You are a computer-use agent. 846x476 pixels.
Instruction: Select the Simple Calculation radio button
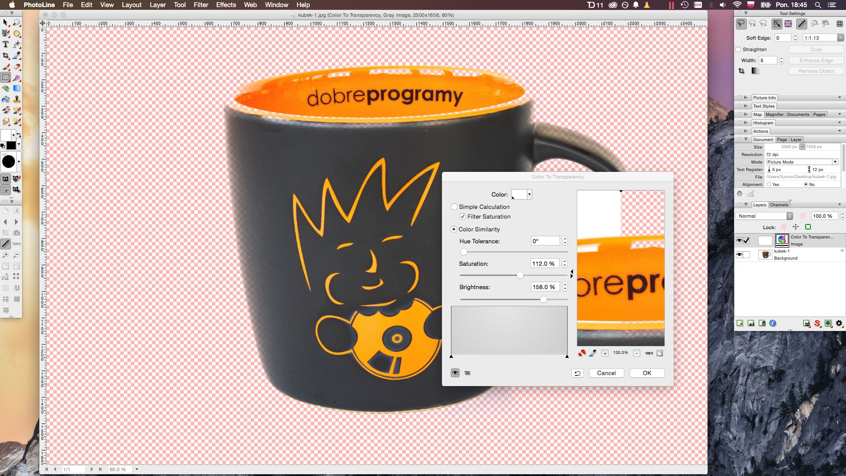(x=454, y=207)
